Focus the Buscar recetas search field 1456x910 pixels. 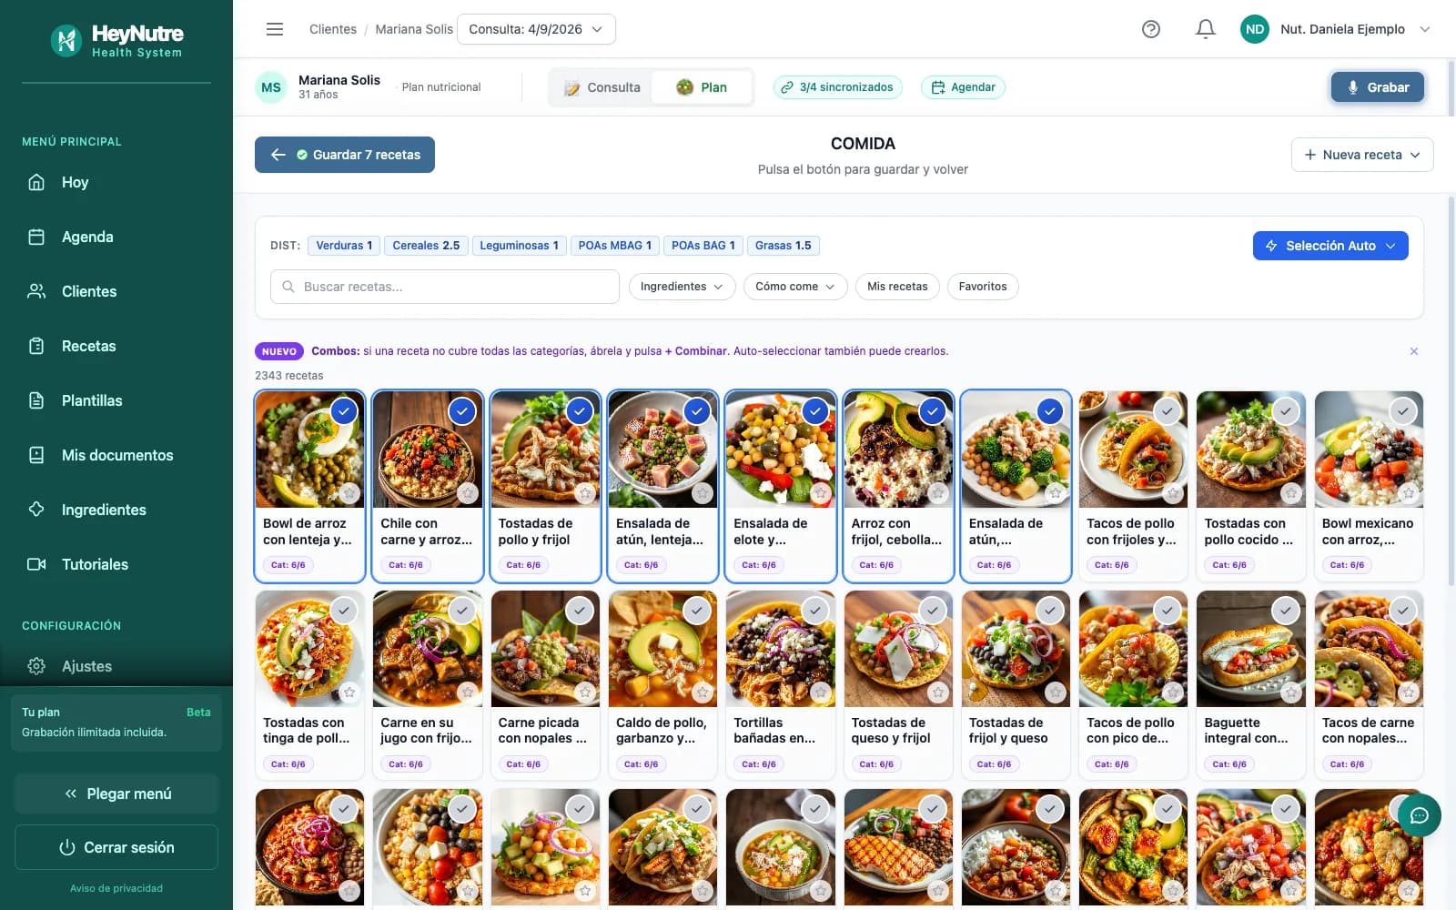tap(445, 287)
